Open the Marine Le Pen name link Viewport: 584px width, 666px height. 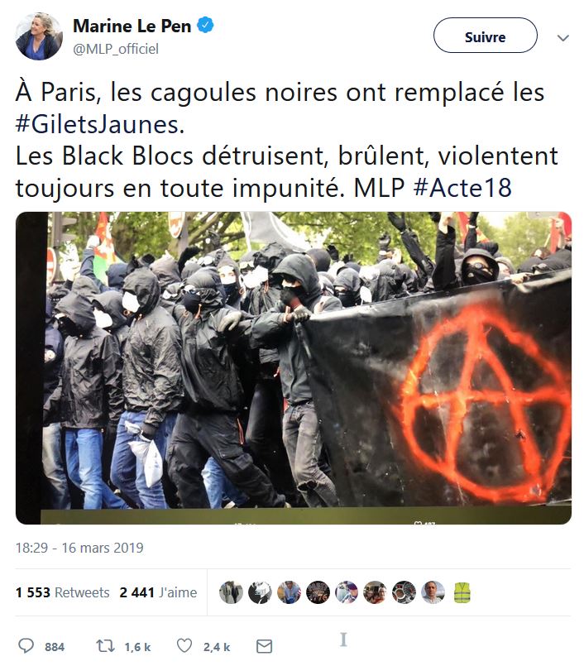(x=132, y=26)
